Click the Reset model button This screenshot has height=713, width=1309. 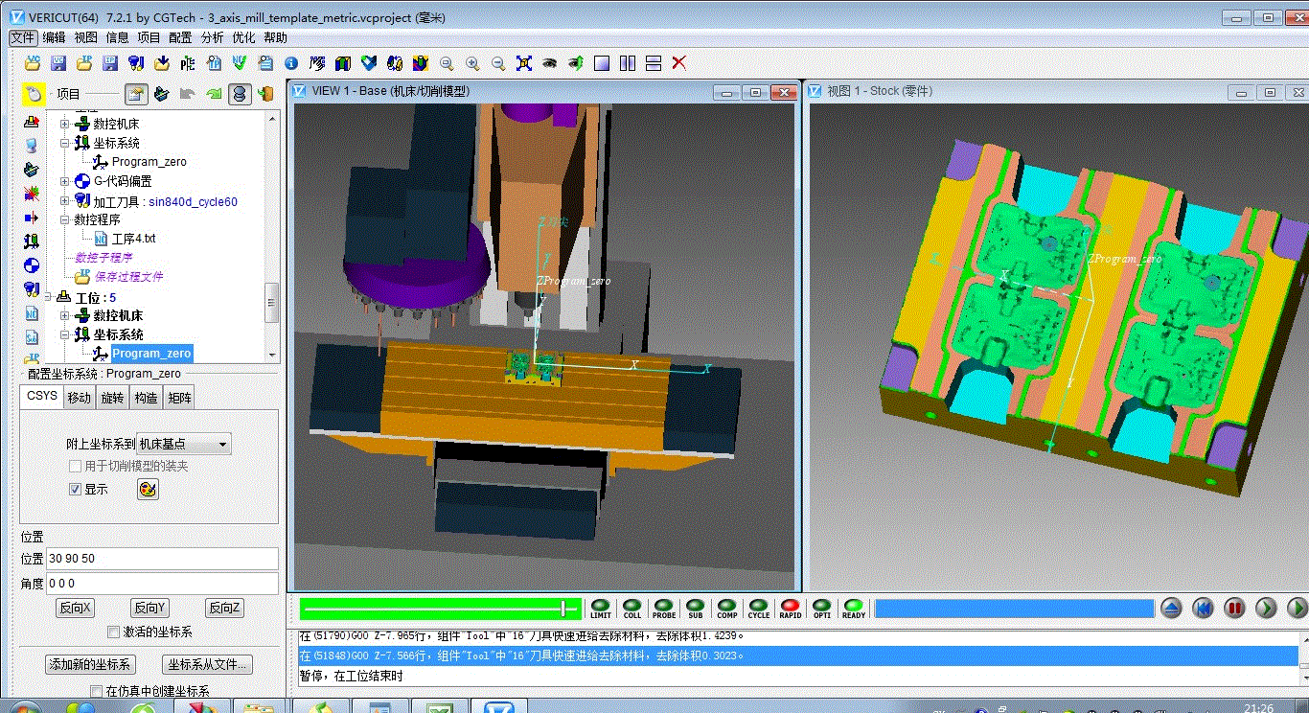(1172, 608)
